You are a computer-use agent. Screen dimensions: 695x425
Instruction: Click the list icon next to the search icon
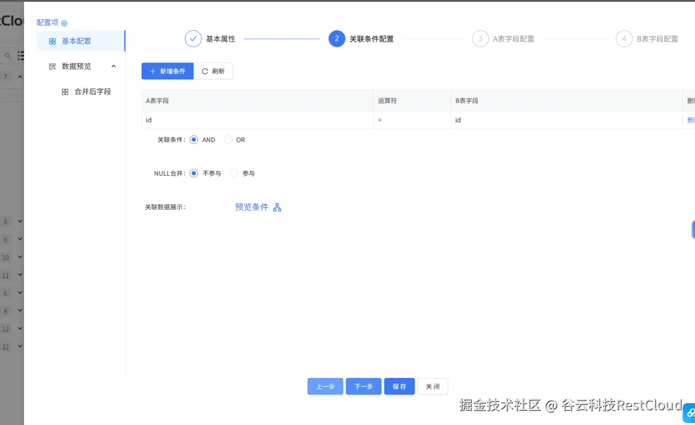point(21,55)
